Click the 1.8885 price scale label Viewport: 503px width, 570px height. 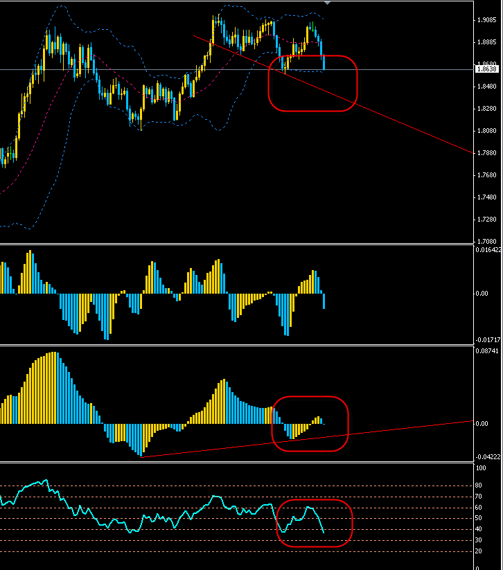tap(486, 42)
